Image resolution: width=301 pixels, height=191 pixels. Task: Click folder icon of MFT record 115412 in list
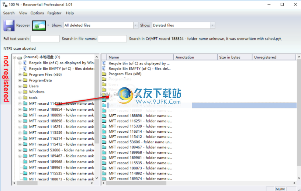coord(104,137)
